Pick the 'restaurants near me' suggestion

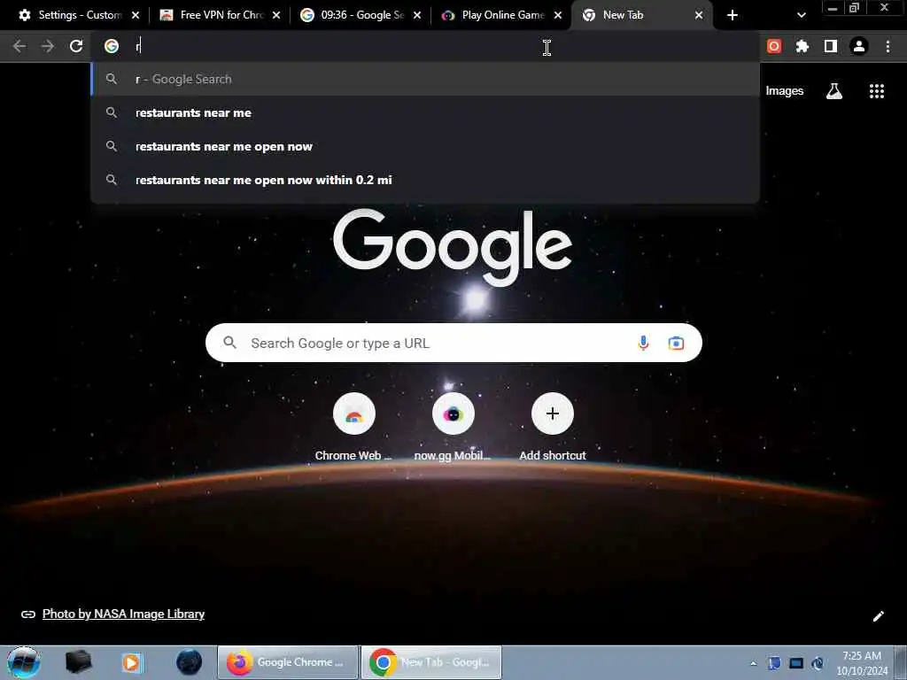coord(425,112)
